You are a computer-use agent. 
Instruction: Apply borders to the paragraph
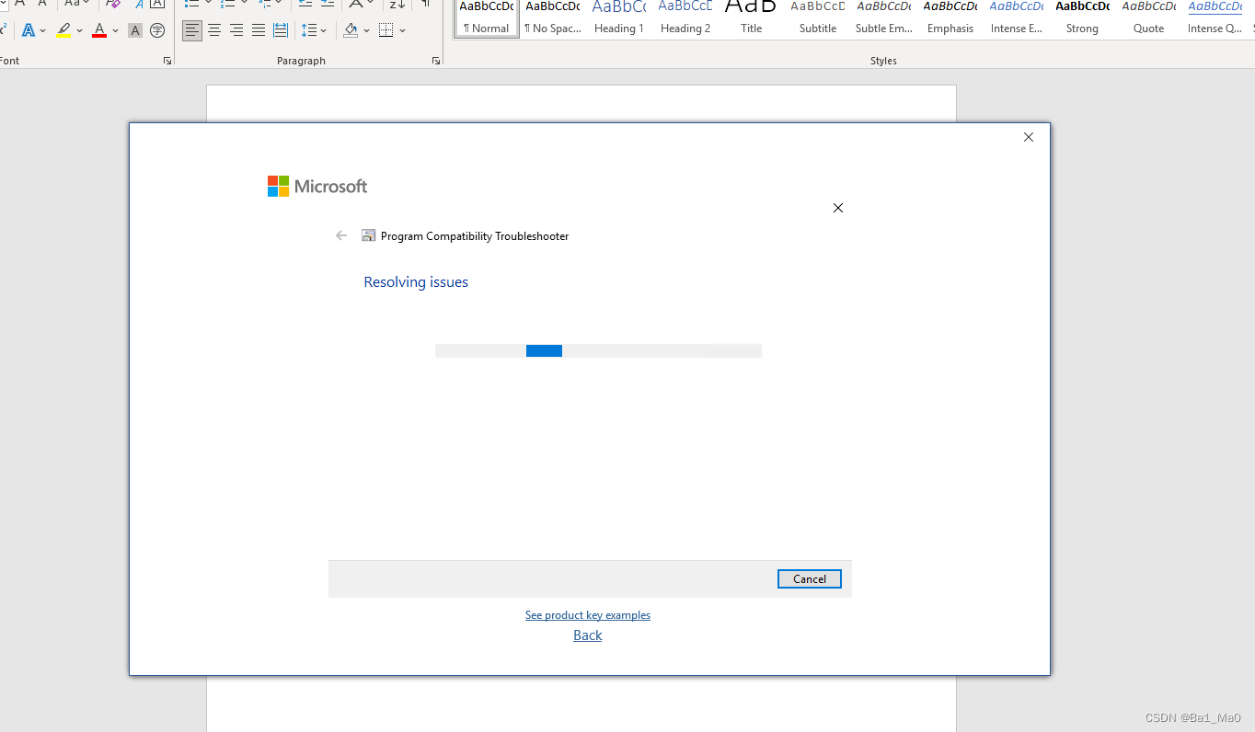386,30
